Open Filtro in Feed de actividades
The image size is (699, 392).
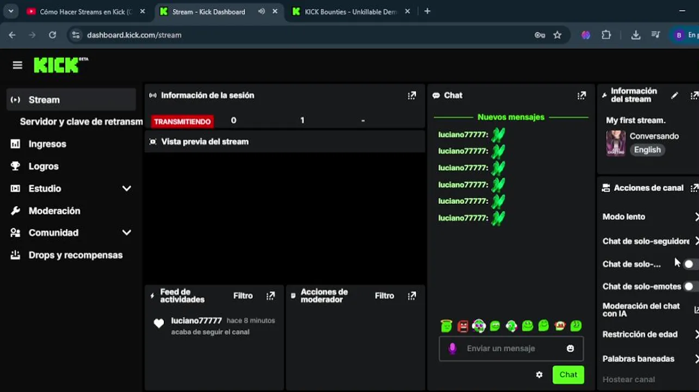click(243, 296)
